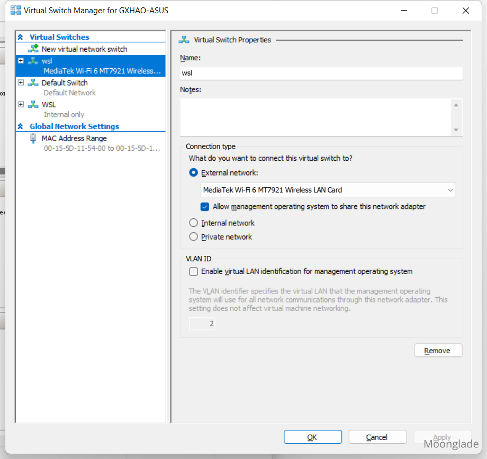Click the Virtual Switch Properties header icon
487x459 pixels.
[x=184, y=40]
